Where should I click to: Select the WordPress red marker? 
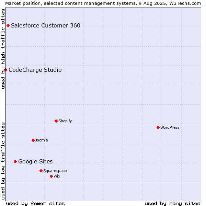[x=158, y=127]
